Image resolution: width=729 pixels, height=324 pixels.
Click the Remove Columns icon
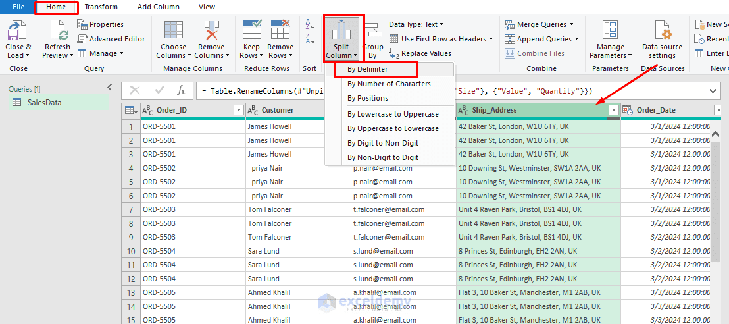211,30
